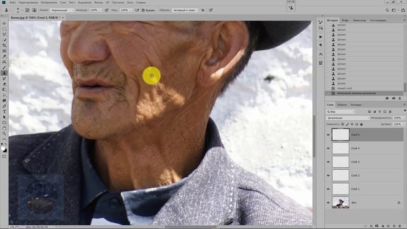The image size is (407, 229).
Task: Hide layer Слой 3 with eye icon
Action: tap(328, 162)
